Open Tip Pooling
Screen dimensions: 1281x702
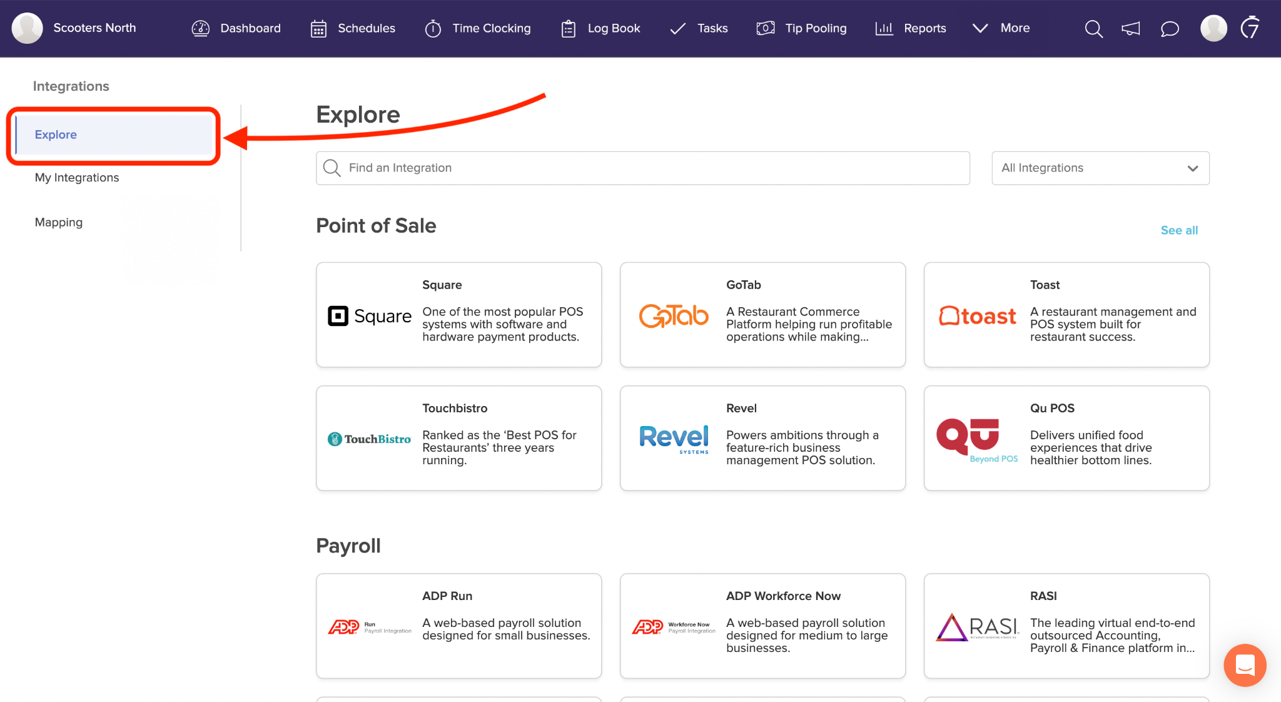[x=801, y=28]
